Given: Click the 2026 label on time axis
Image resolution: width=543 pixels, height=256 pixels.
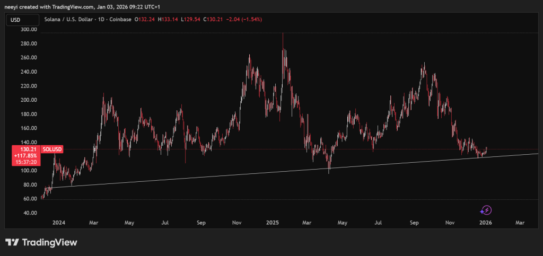Looking at the screenshot, I should 486,223.
